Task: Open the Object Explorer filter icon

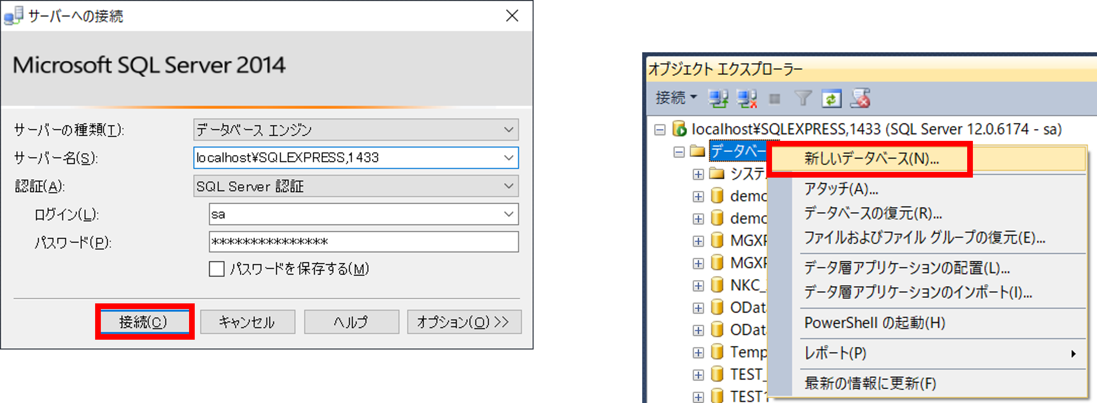Action: (803, 97)
